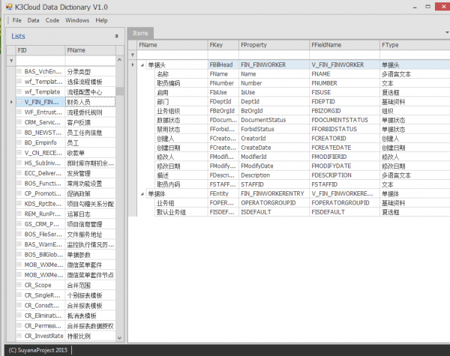Expand the CR_Scope row
Image resolution: width=450 pixels, height=356 pixels.
19,285
